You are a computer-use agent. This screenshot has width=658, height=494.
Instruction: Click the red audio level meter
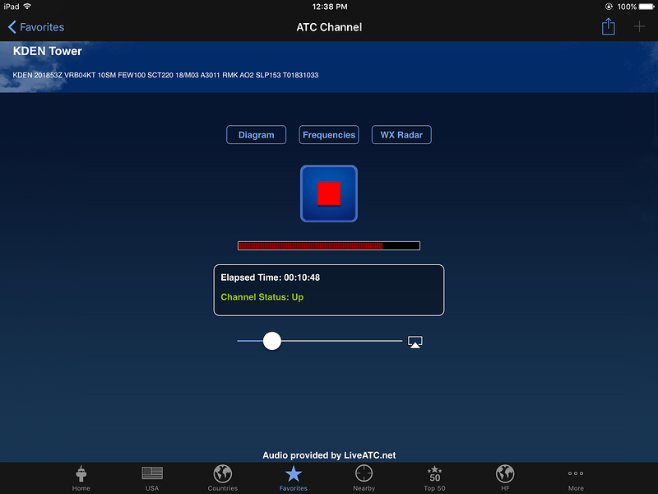click(328, 245)
